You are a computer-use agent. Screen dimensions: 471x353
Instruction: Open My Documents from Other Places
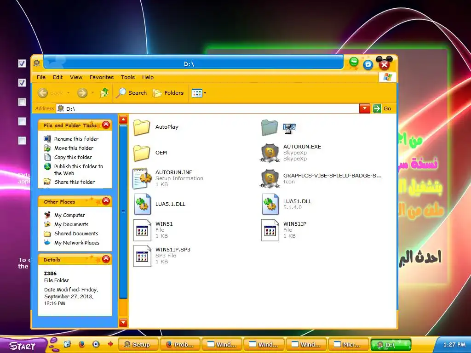(x=71, y=224)
